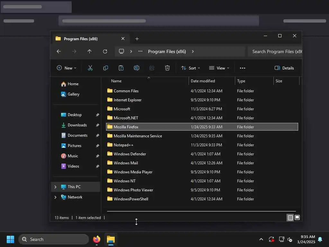Click the Cut scissors icon
Screen dimensions: 329x247
(x=90, y=68)
